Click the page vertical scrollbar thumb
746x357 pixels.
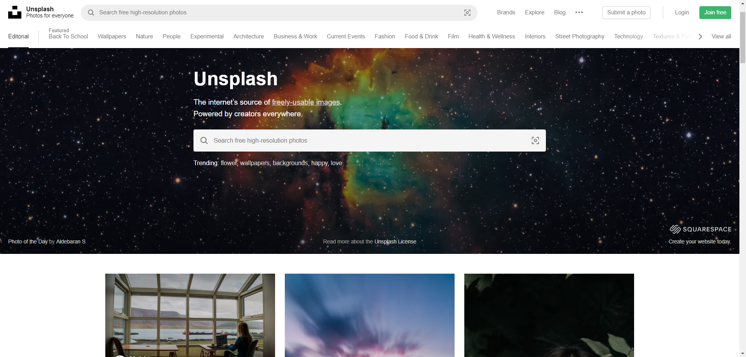[x=743, y=38]
